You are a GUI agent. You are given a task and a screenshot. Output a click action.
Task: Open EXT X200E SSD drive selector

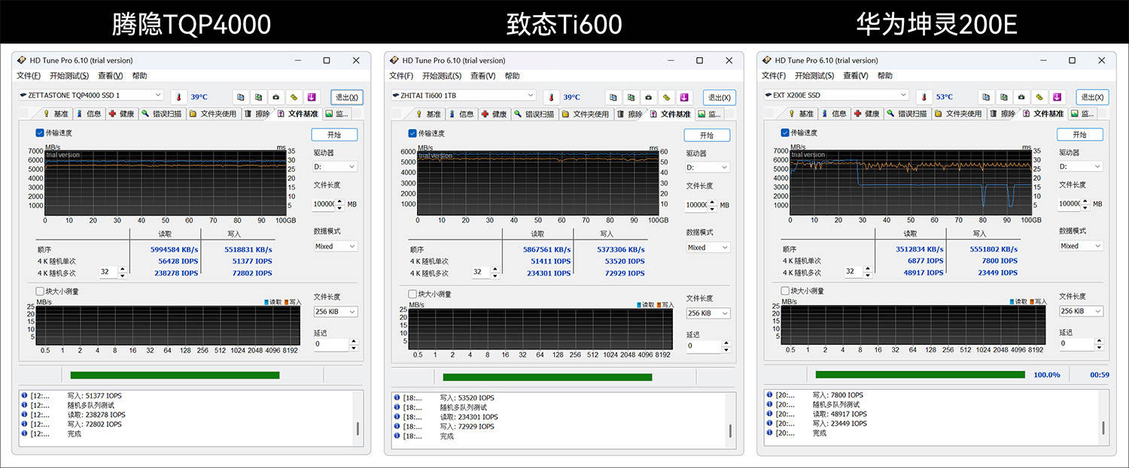pyautogui.click(x=835, y=95)
